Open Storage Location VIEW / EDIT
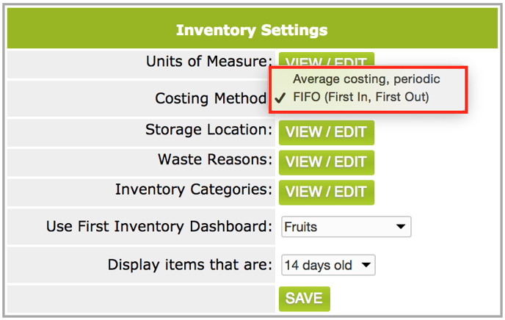This screenshot has height=320, width=505. (x=326, y=133)
